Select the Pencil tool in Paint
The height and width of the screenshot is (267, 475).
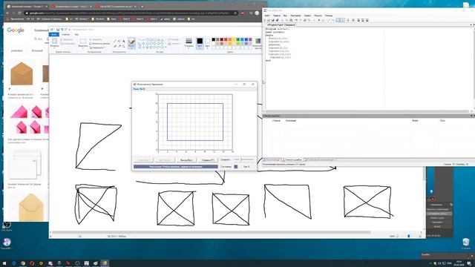[115, 41]
